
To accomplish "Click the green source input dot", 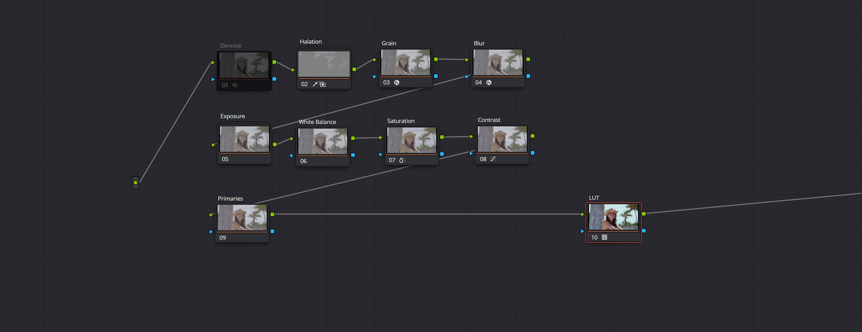I will tap(136, 183).
